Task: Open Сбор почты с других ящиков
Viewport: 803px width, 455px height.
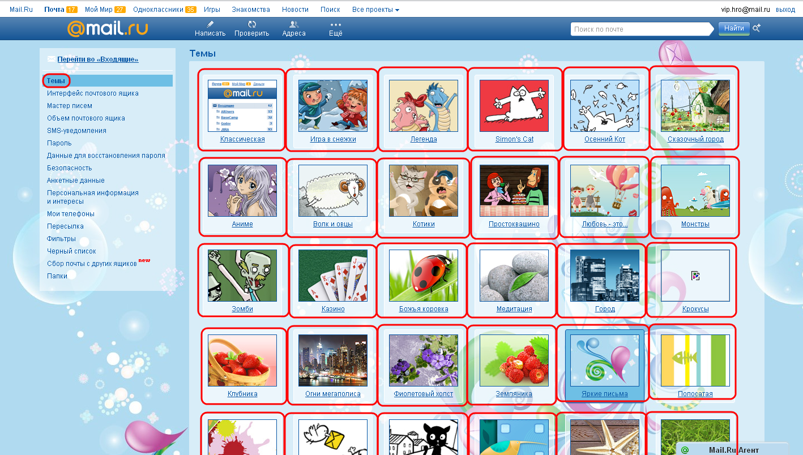Action: coord(92,264)
